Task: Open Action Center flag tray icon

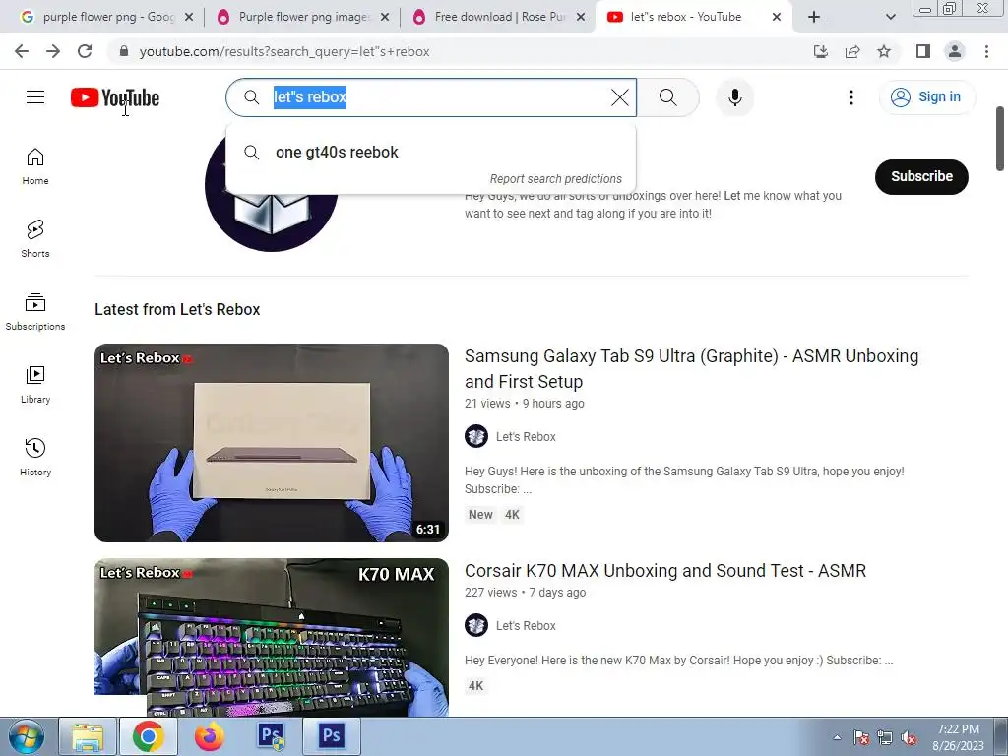Action: click(860, 737)
